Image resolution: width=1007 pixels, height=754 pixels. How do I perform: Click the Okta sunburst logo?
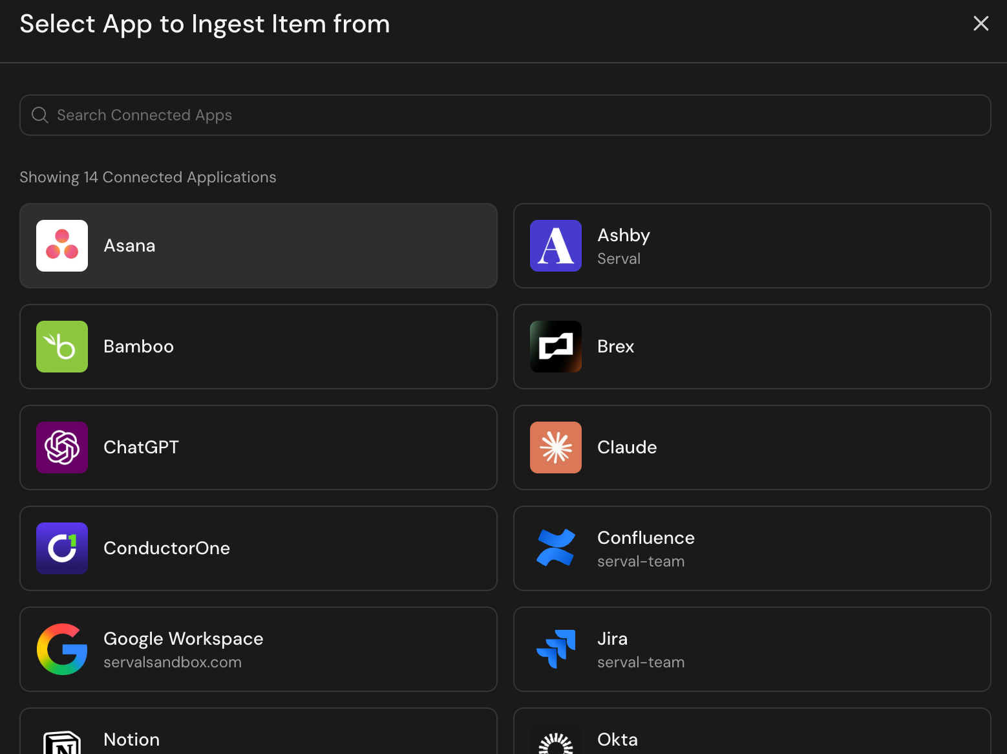556,743
